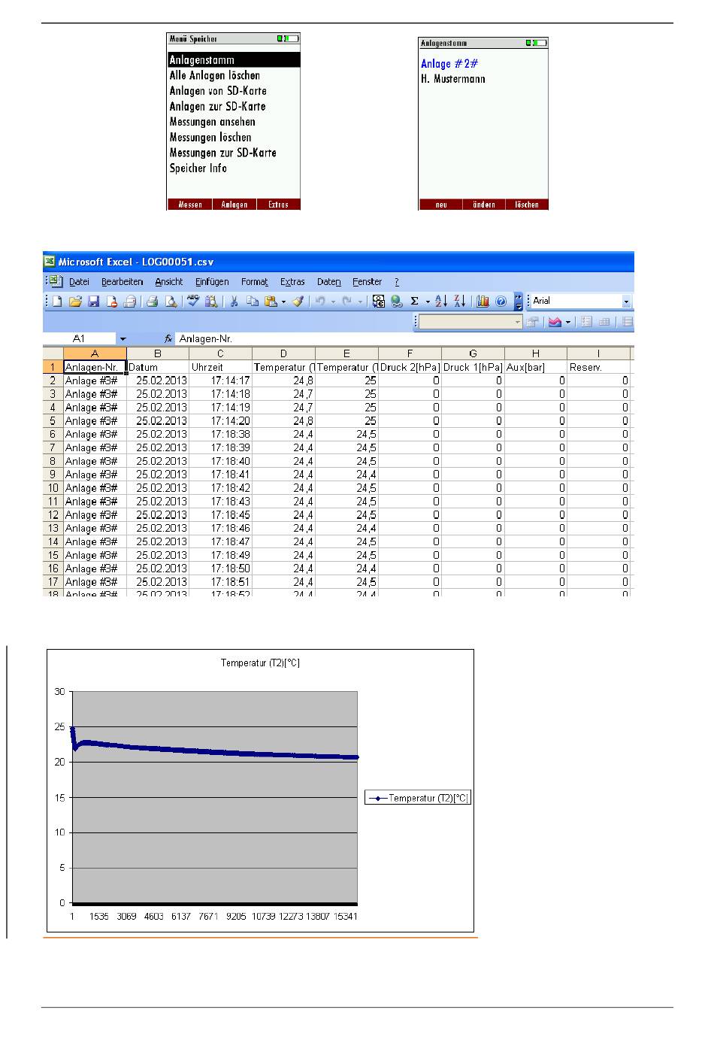The height and width of the screenshot is (1037, 714).
Task: Click the Sort Ascending A-Z icon
Action: pos(441,302)
